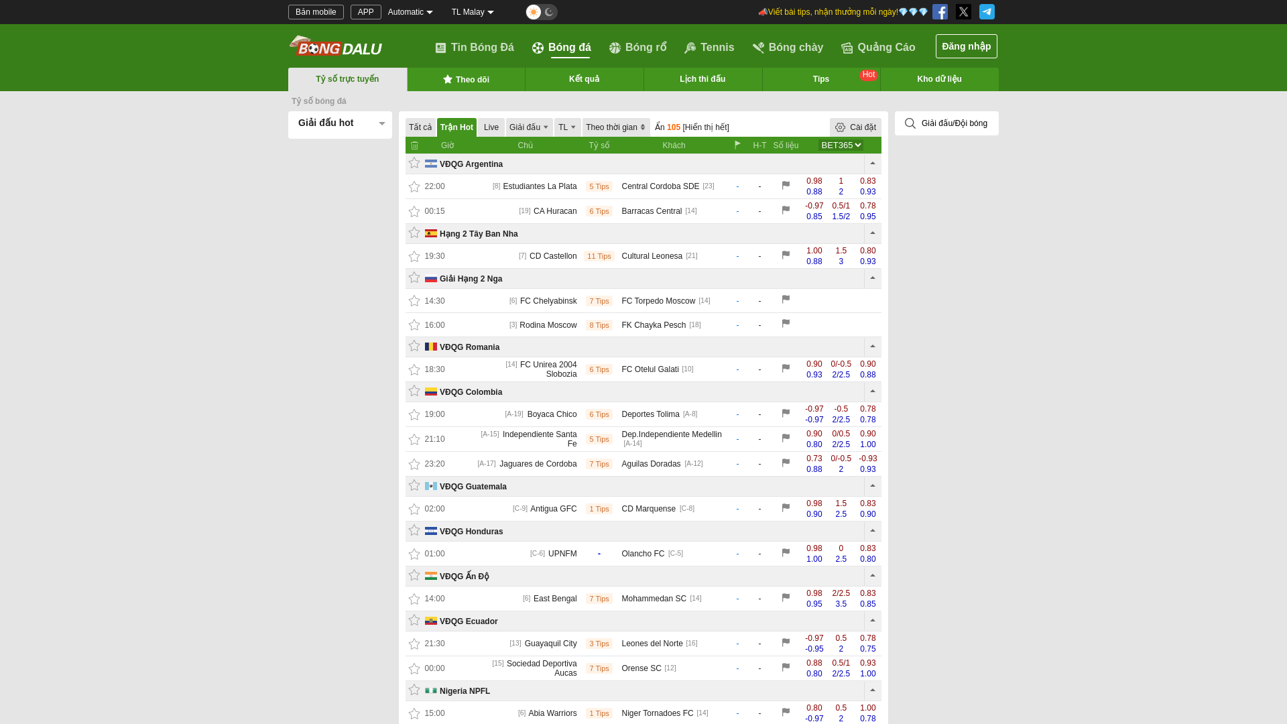Open data flag for Abia Warriors match
1287x724 pixels.
pyautogui.click(x=786, y=713)
